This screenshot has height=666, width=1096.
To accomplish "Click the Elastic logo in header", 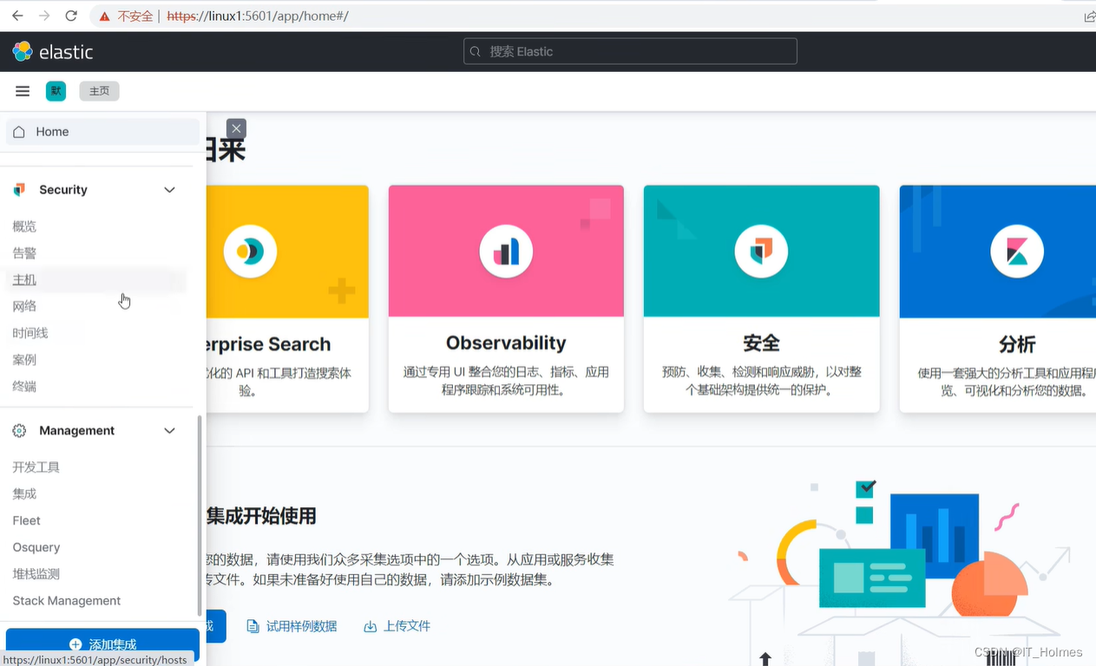I will coord(53,52).
